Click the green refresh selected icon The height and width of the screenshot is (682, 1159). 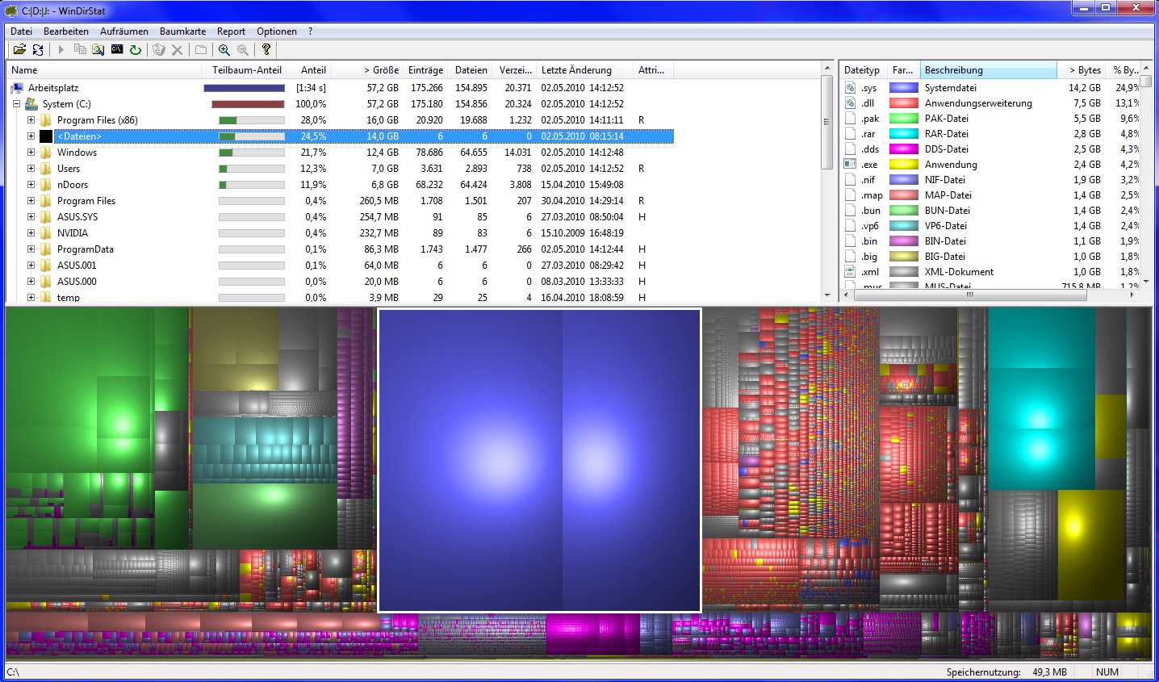click(136, 50)
